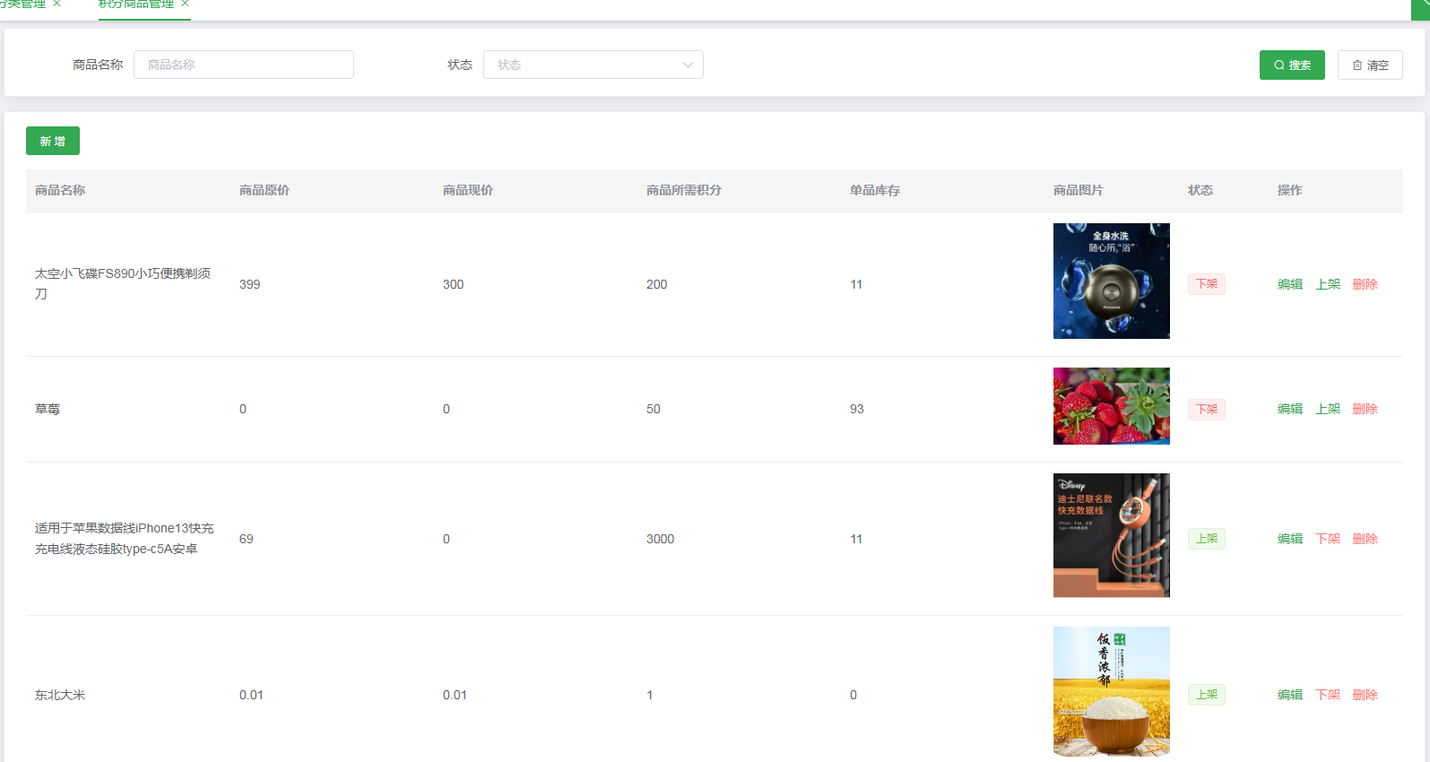Close the 分类管理 tab
The width and height of the screenshot is (1430, 762).
coord(56,4)
